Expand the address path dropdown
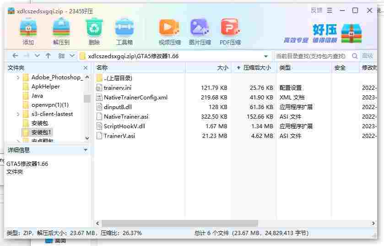 point(266,56)
